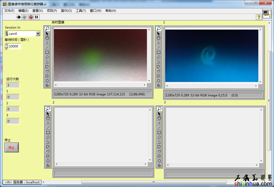Click the 等待时间 value field showing 10000
The image size is (274, 187).
tap(14, 46)
